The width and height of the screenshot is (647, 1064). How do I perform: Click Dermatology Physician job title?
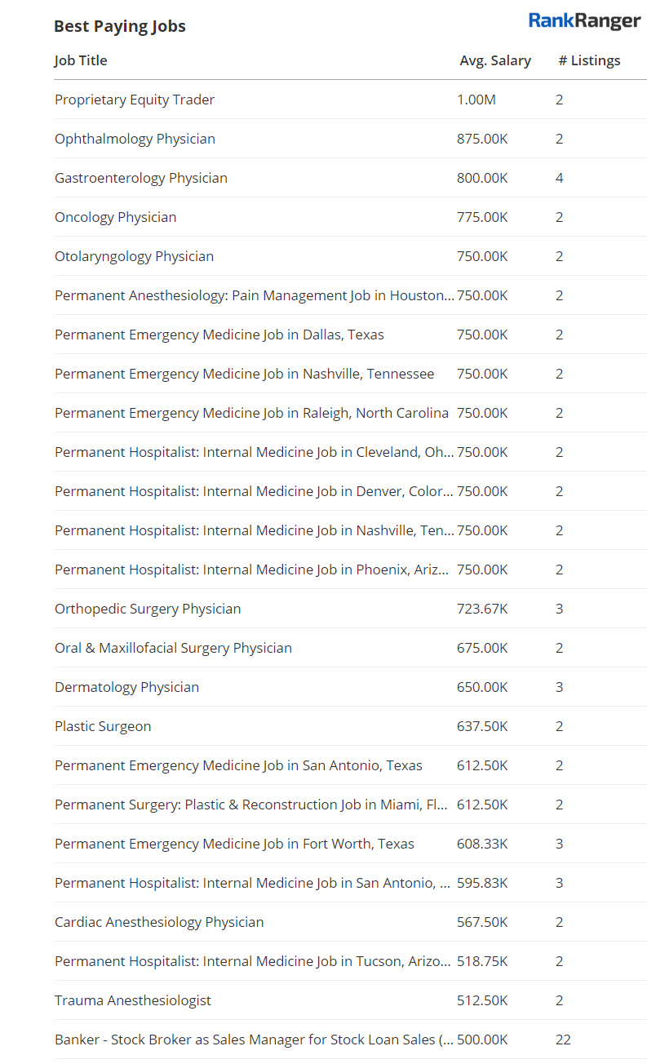[126, 687]
